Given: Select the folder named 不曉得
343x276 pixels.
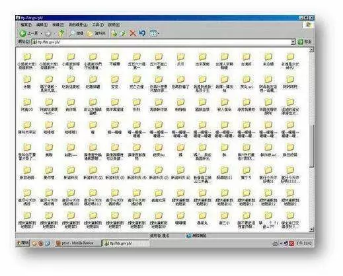Looking at the screenshot, I should click(114, 59).
